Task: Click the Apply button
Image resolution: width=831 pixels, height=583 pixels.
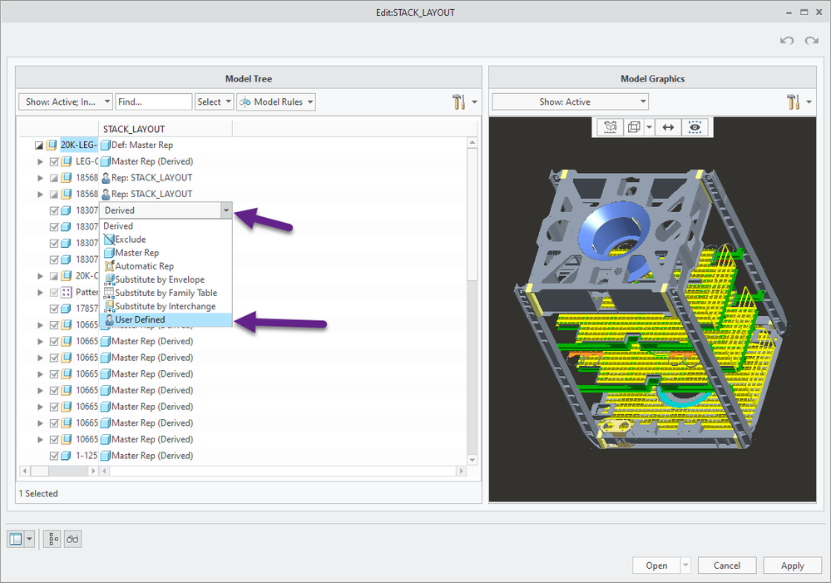Action: 792,566
